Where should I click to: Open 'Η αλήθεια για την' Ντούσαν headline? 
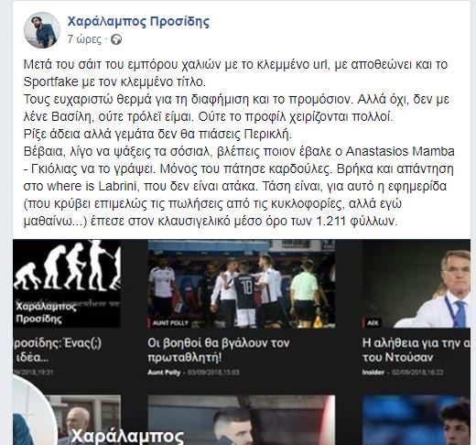[x=416, y=350]
